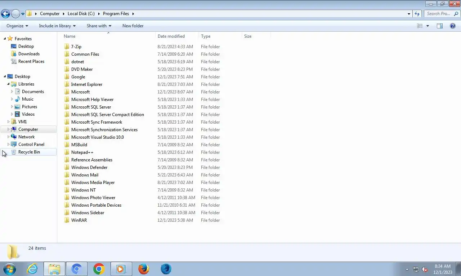
Task: Select Videos library in navigation pane
Action: (28, 114)
